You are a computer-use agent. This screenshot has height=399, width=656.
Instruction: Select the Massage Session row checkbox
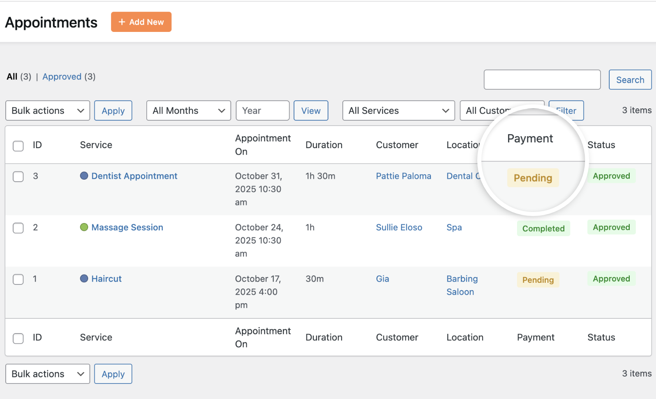click(x=18, y=228)
